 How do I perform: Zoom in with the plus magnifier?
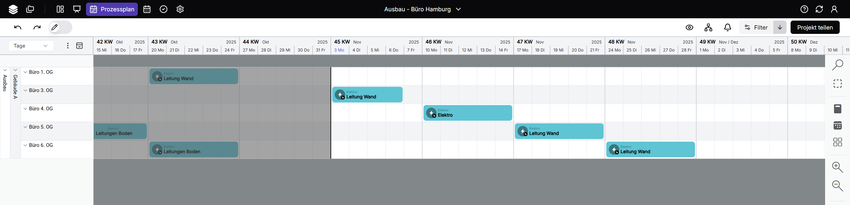[x=837, y=167]
